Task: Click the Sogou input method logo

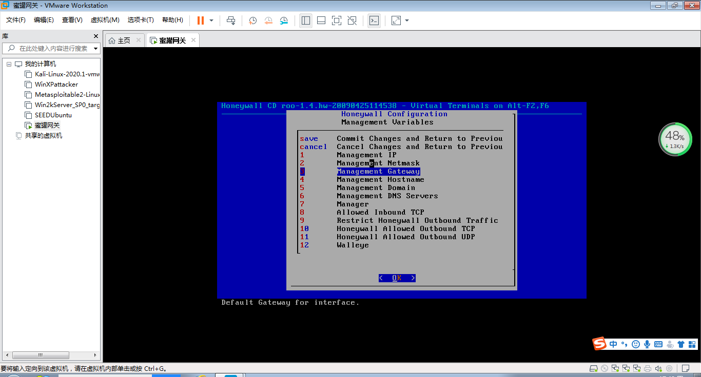Action: click(x=600, y=344)
